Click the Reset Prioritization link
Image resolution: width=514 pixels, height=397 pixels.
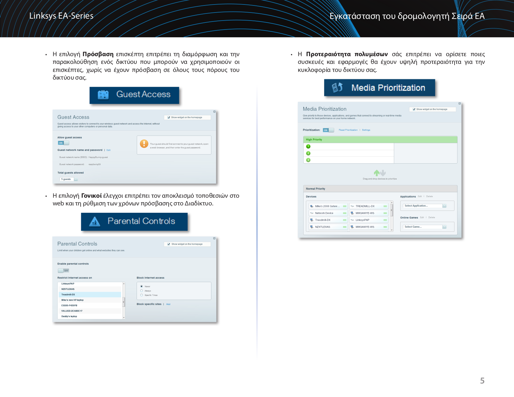pyautogui.click(x=348, y=130)
